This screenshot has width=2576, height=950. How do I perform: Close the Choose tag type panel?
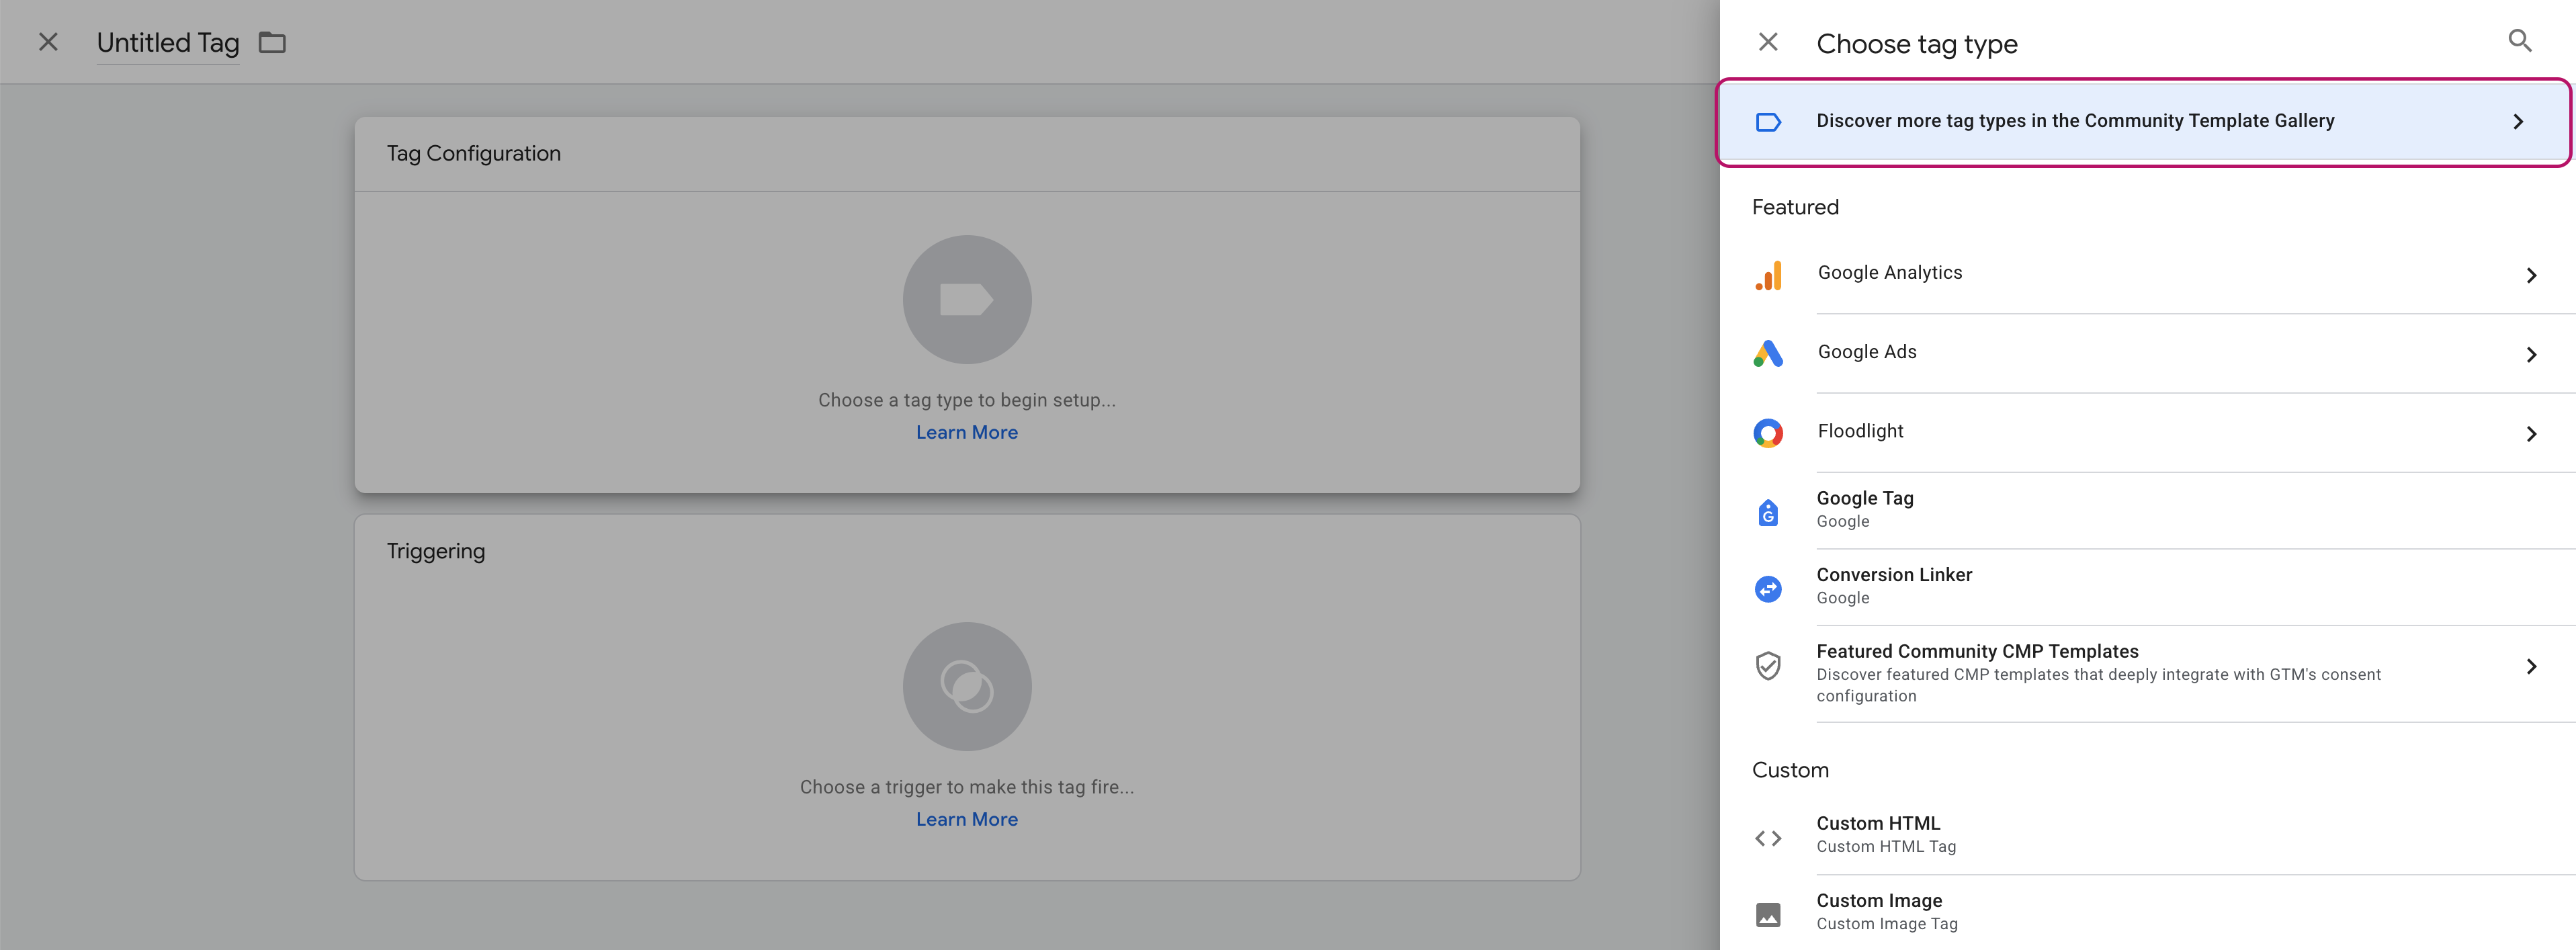click(x=1769, y=42)
